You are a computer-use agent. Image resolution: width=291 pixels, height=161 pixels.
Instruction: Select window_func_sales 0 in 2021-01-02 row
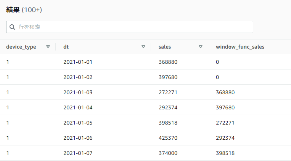pos(217,77)
